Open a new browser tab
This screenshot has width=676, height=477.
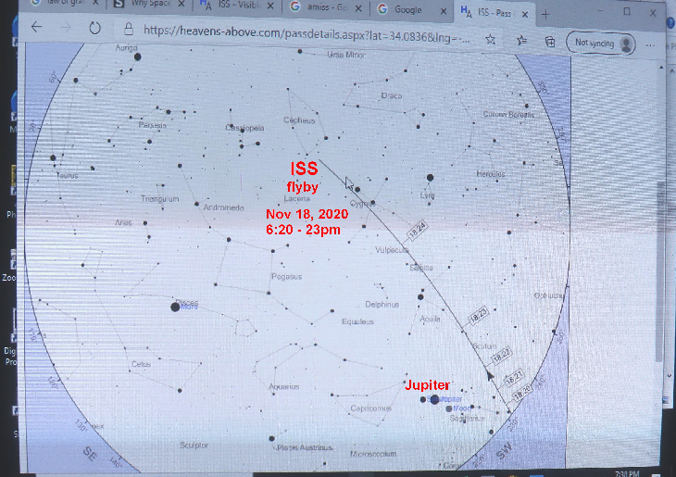[x=545, y=13]
